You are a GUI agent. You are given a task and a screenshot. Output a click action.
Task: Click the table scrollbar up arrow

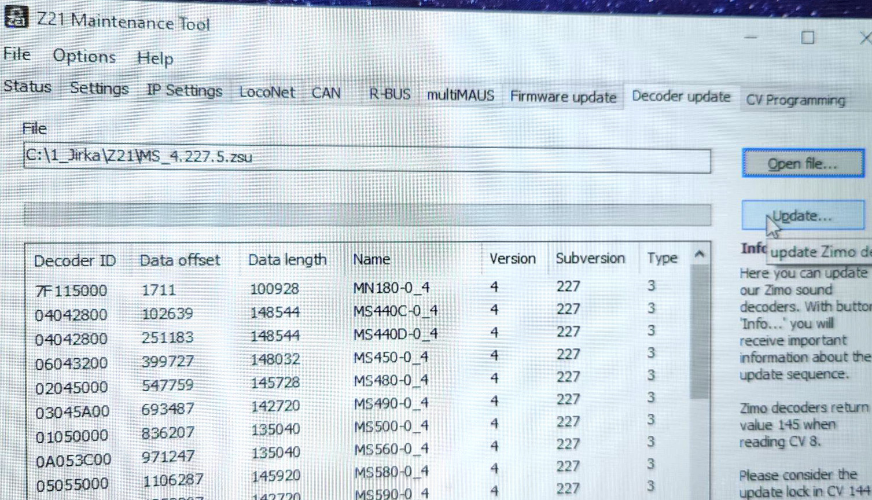click(700, 254)
